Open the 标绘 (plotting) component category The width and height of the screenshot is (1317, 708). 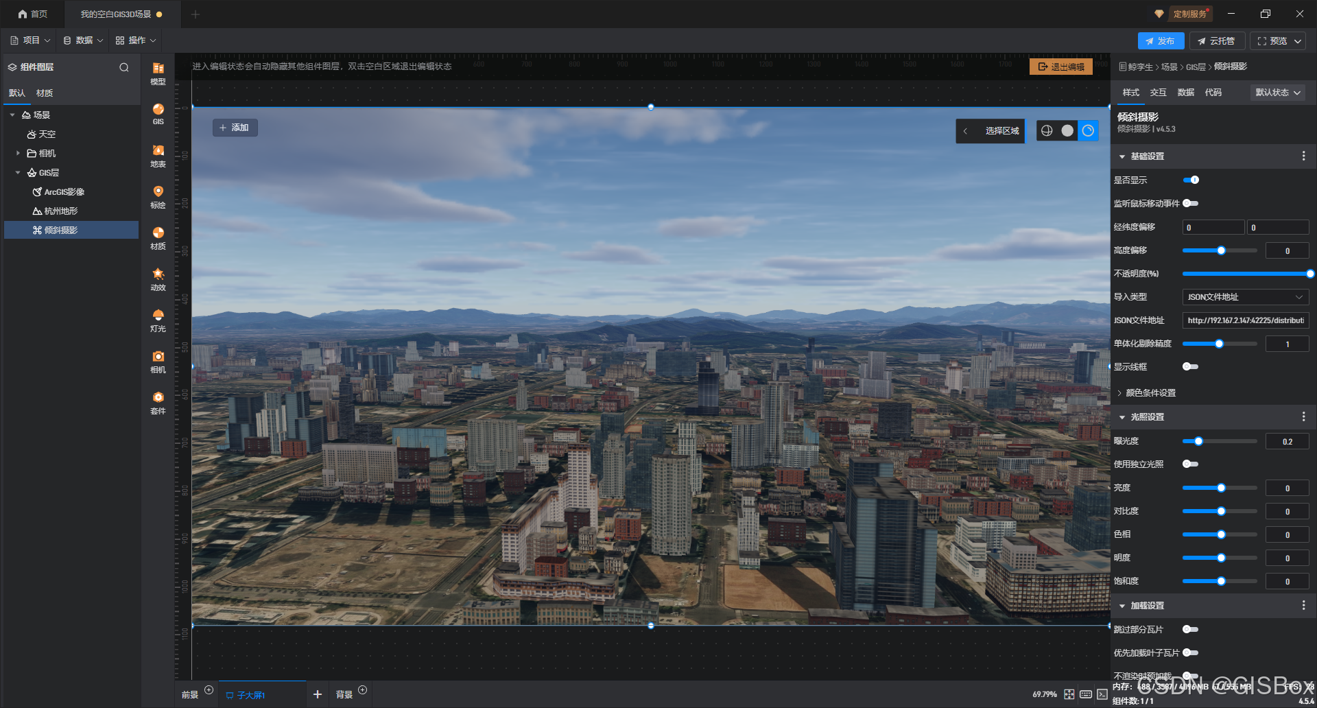coord(158,197)
